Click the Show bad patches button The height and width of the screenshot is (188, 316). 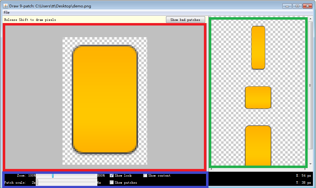point(185,20)
